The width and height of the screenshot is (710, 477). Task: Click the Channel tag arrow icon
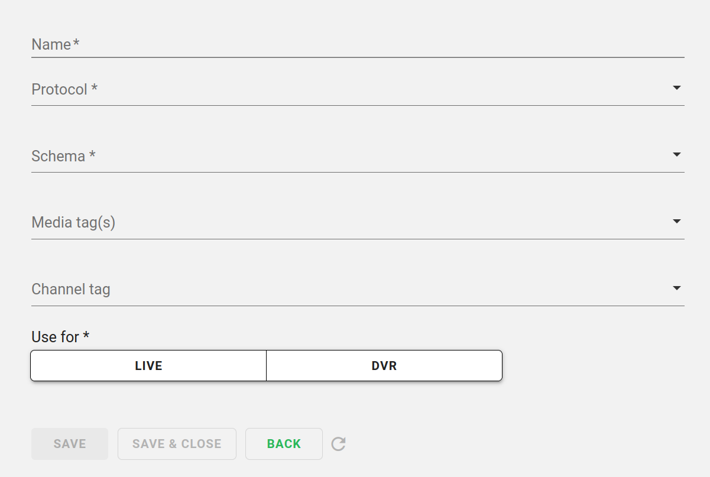[x=677, y=288]
